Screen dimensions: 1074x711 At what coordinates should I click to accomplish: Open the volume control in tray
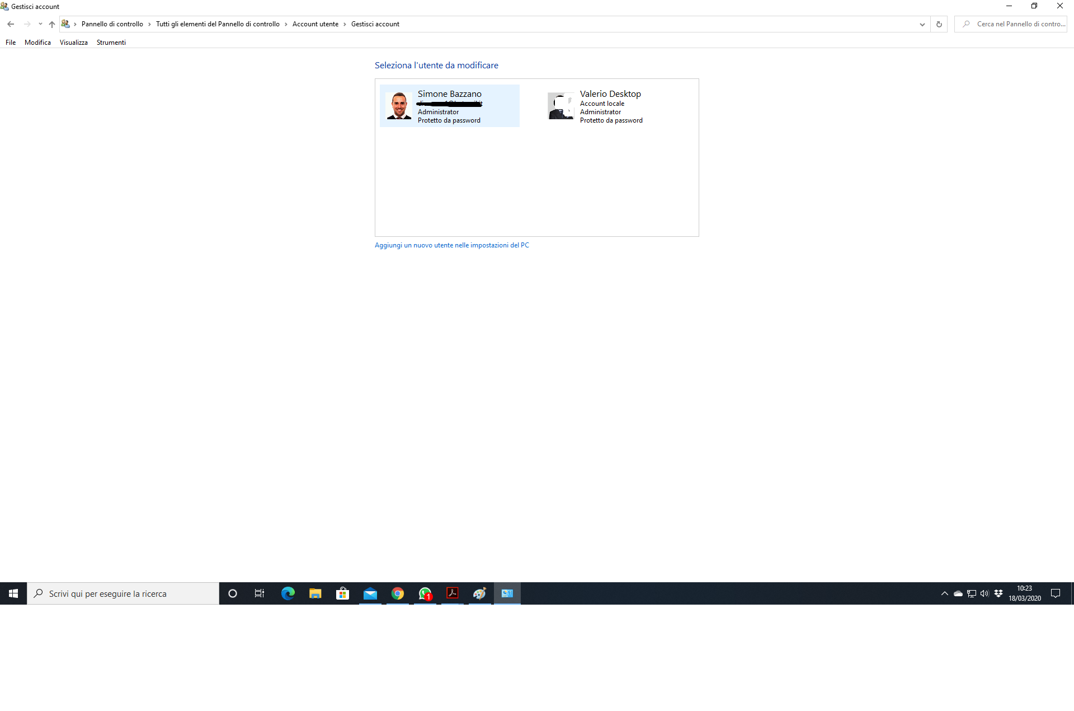pyautogui.click(x=984, y=593)
